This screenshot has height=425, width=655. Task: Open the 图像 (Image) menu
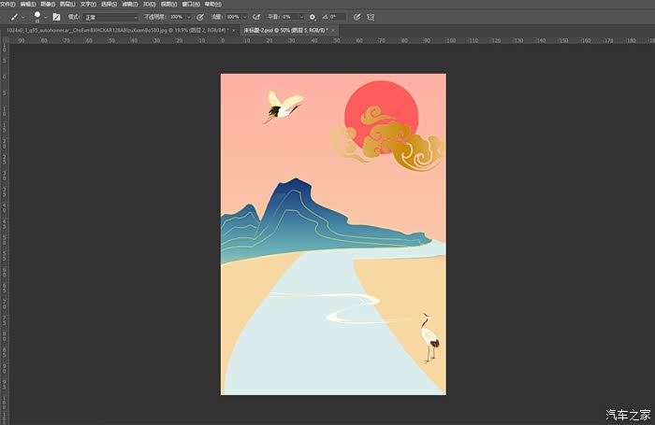(48, 5)
